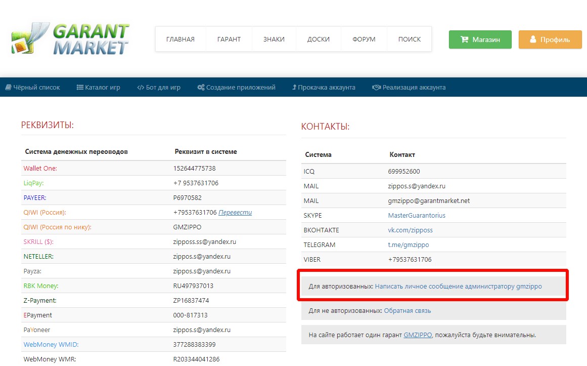Click the list icon beside Каталог игр
Image resolution: width=587 pixels, height=366 pixels.
pos(80,88)
